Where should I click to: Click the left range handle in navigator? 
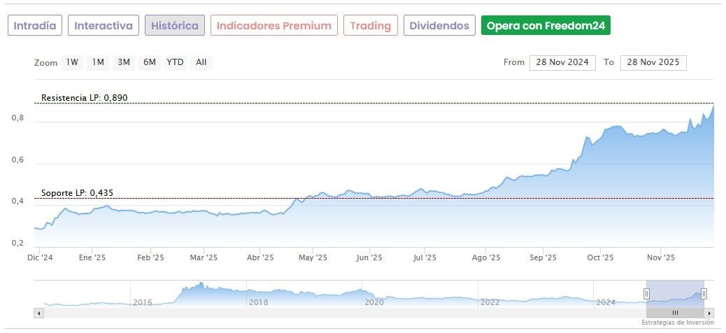coord(647,294)
